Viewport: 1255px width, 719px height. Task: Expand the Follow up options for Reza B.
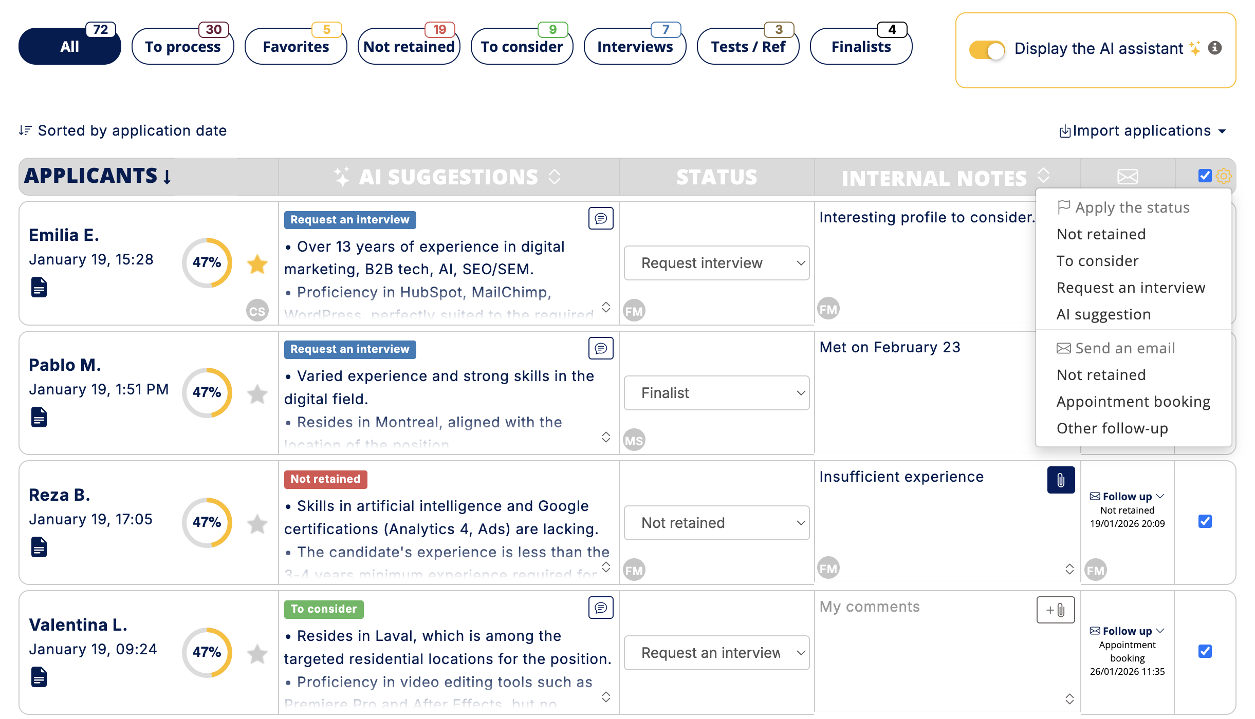(x=1126, y=496)
